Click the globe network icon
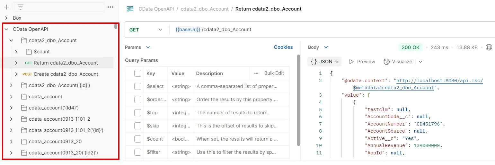495x165 pixels. click(489, 48)
